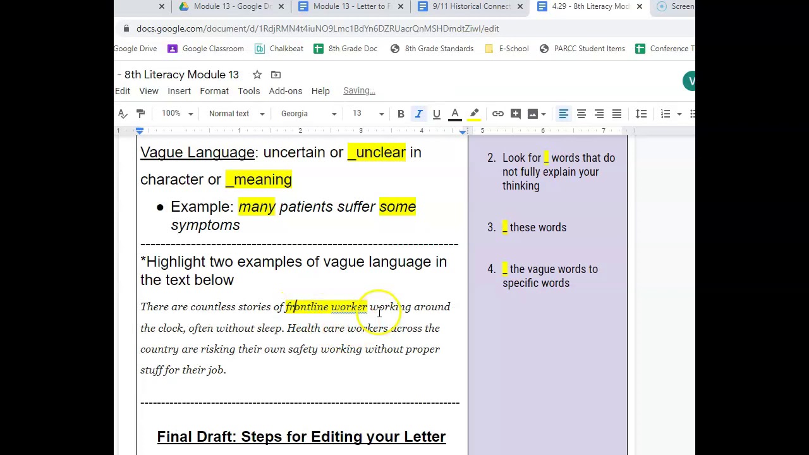Click the add comment icon
The height and width of the screenshot is (455, 809).
point(516,114)
